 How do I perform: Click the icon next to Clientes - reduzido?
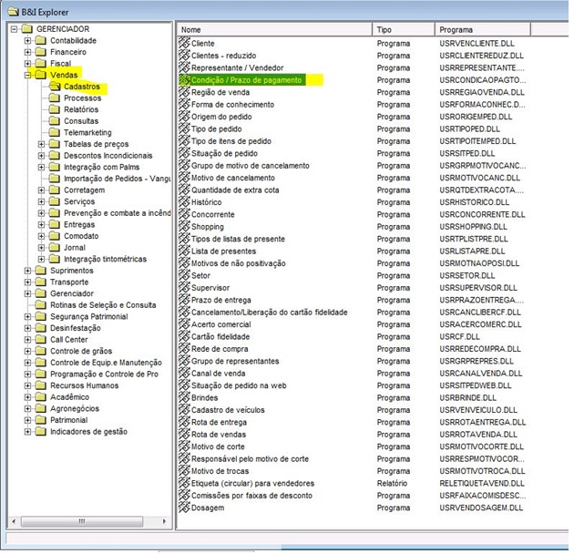pyautogui.click(x=184, y=56)
